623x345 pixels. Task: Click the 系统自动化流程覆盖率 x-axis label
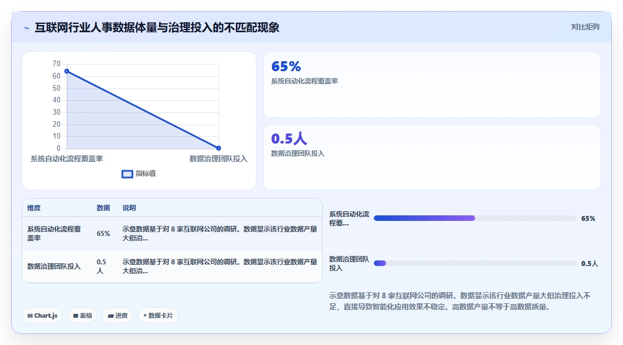click(67, 159)
